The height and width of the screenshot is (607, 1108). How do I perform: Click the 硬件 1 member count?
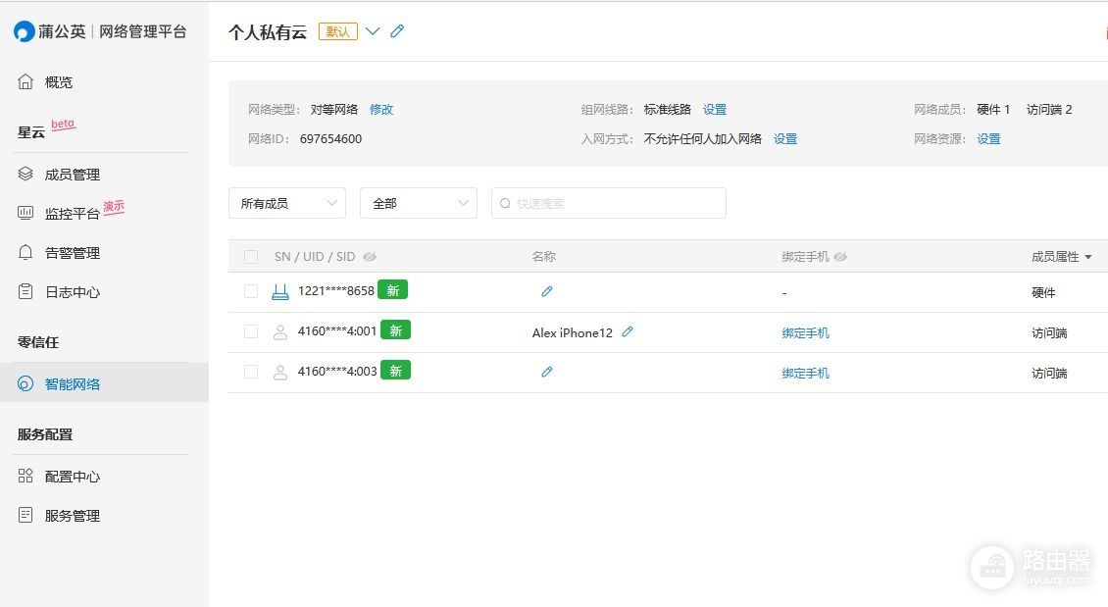(x=993, y=109)
